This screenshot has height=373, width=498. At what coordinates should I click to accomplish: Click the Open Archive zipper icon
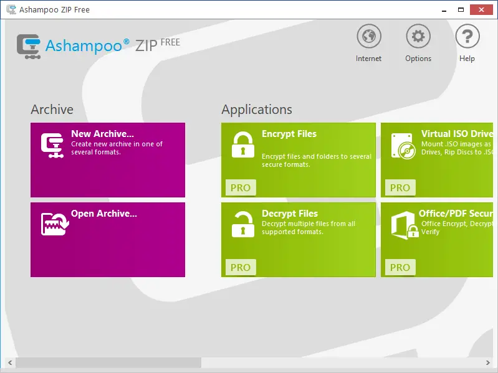pos(55,224)
